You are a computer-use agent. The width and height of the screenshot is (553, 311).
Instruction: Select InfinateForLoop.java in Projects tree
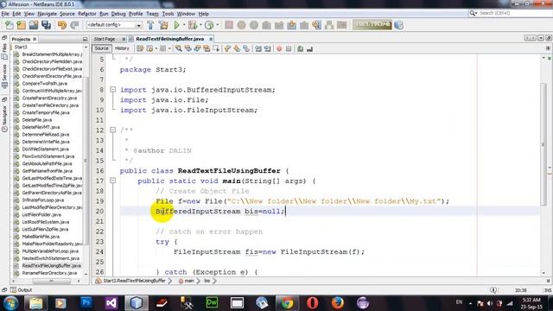coord(42,200)
